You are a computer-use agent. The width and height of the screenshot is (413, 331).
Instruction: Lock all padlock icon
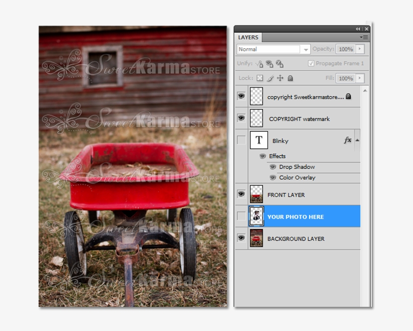pos(290,78)
